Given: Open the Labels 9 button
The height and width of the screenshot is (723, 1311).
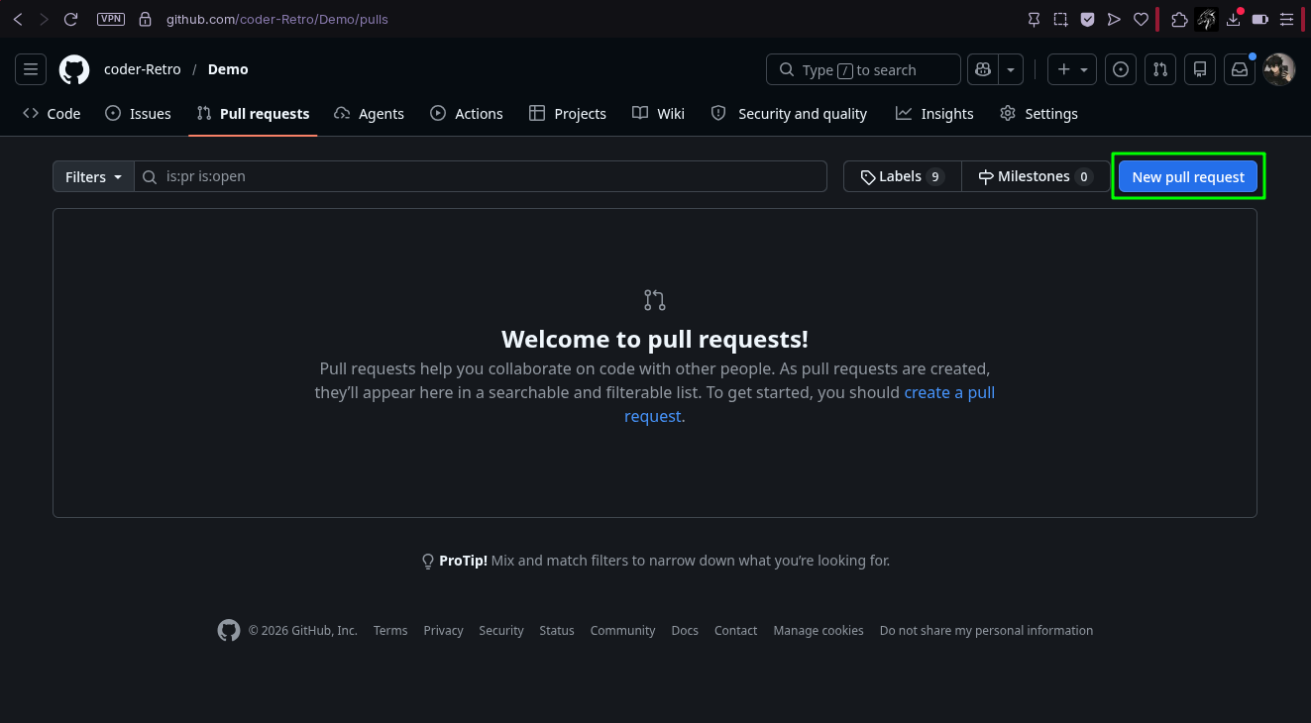Looking at the screenshot, I should [902, 176].
